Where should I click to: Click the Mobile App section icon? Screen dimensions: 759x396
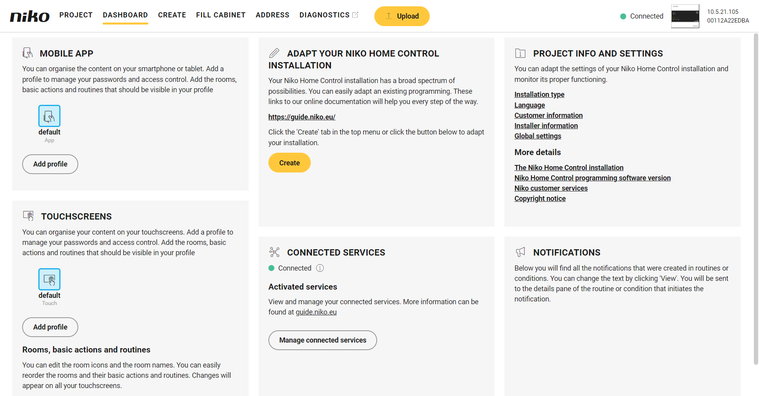[28, 53]
